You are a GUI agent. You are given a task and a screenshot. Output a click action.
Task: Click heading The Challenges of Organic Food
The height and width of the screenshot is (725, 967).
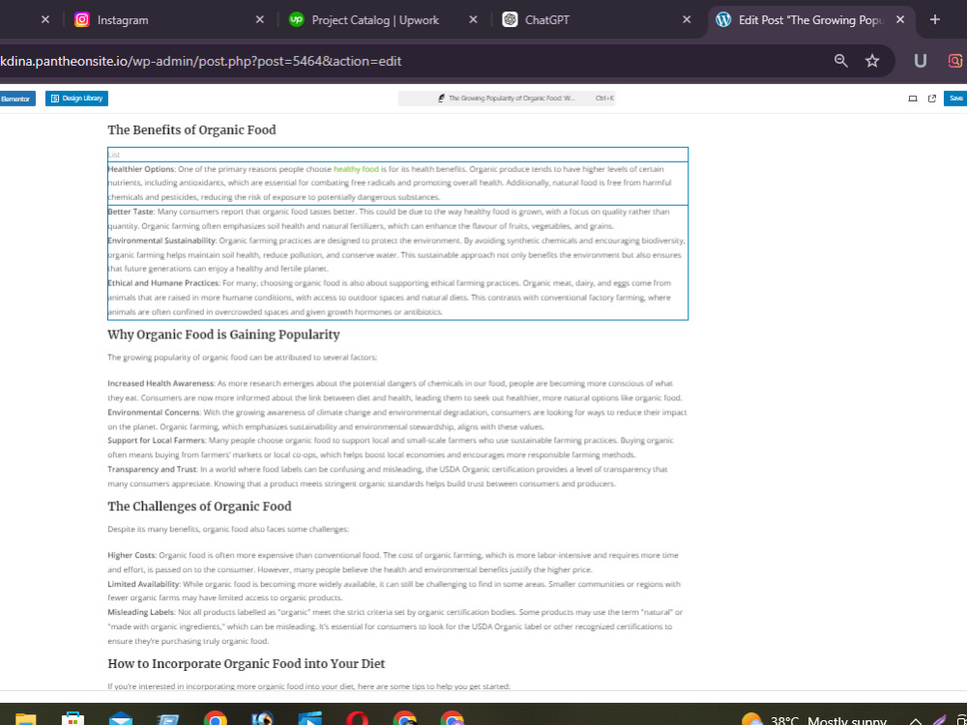click(199, 507)
